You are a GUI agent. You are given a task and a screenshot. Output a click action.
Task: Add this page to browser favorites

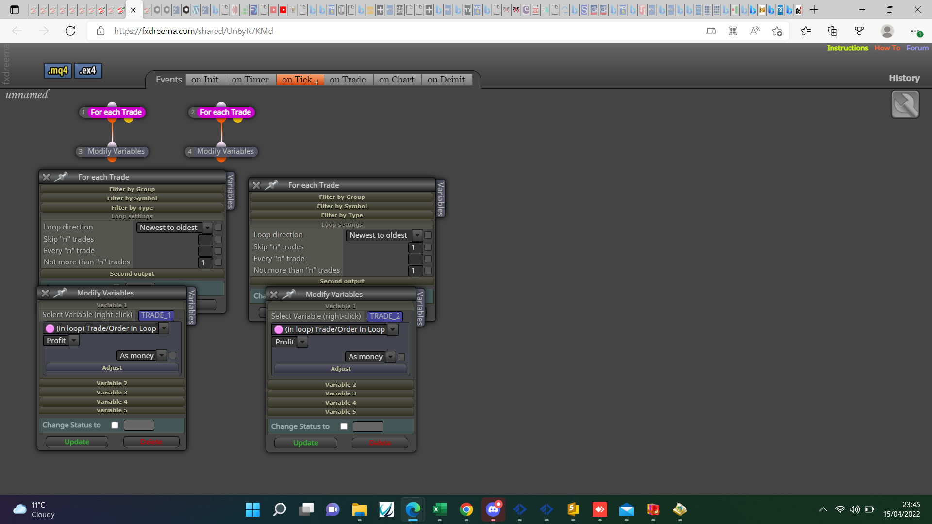777,31
